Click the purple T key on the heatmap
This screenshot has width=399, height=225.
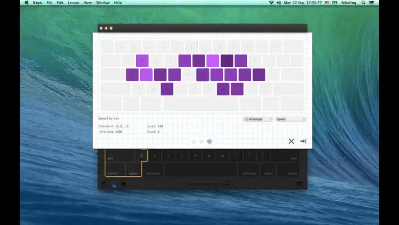[185, 61]
